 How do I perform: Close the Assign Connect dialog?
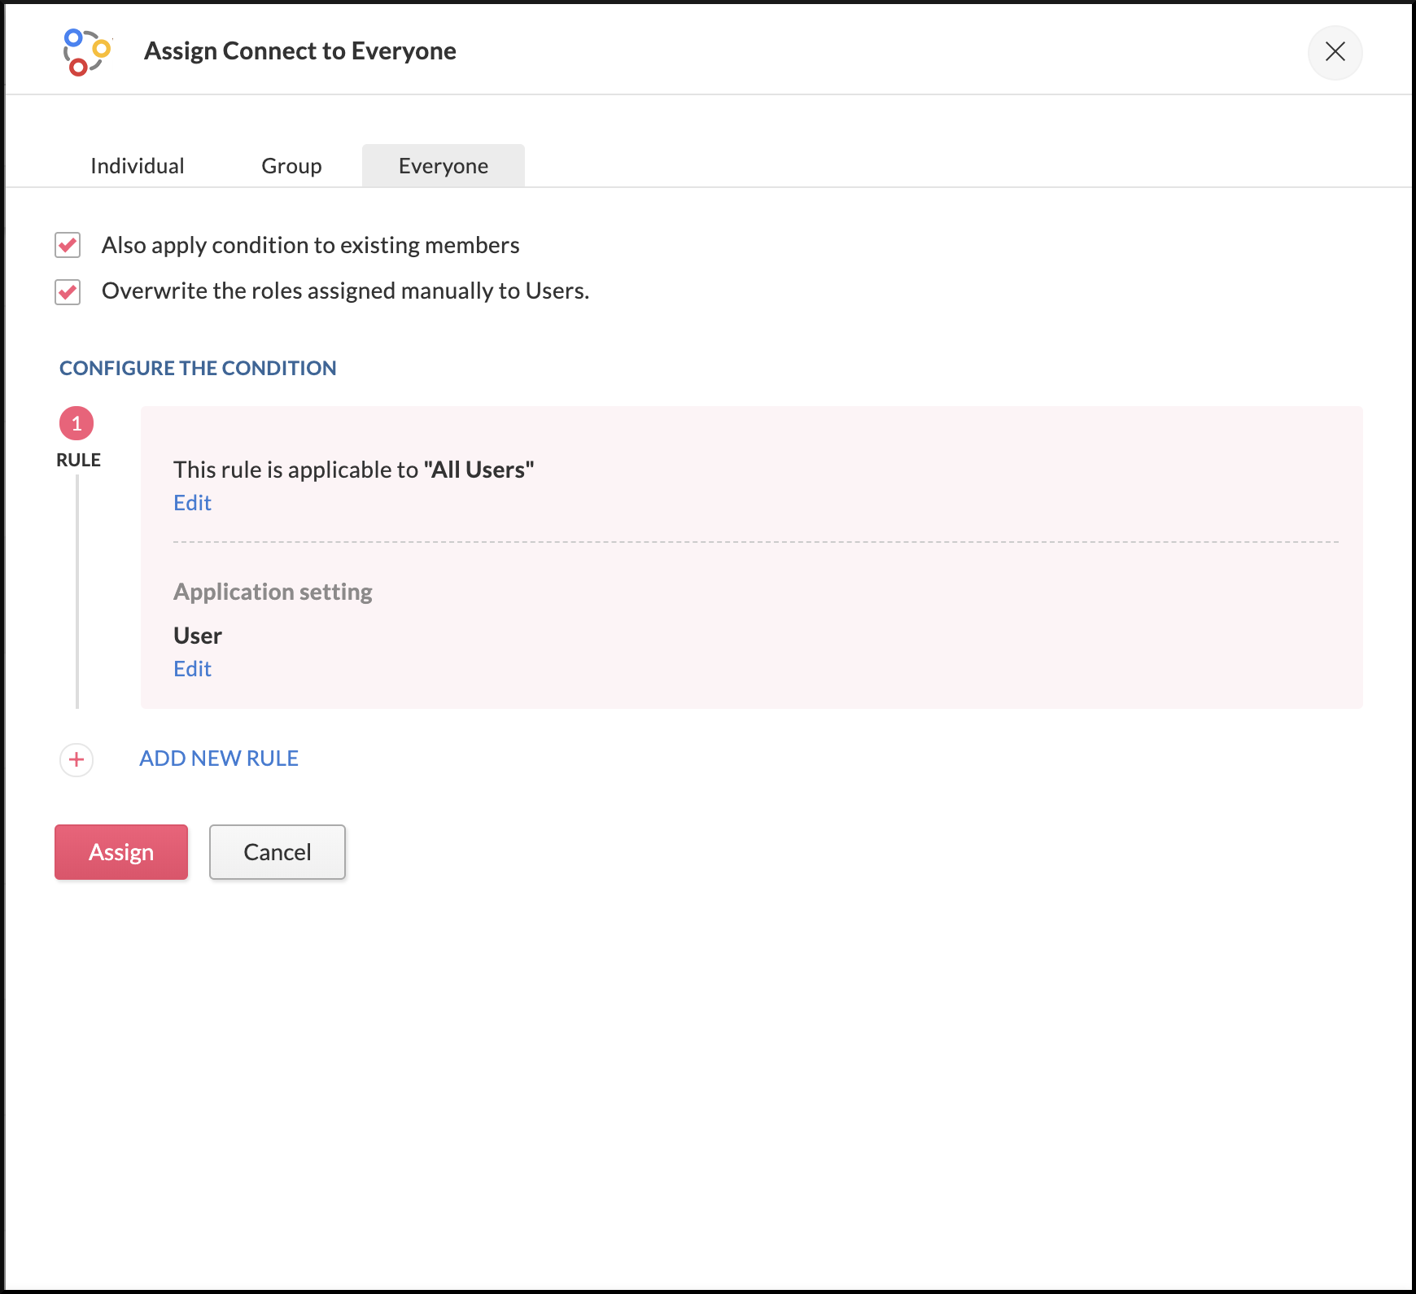point(1335,52)
